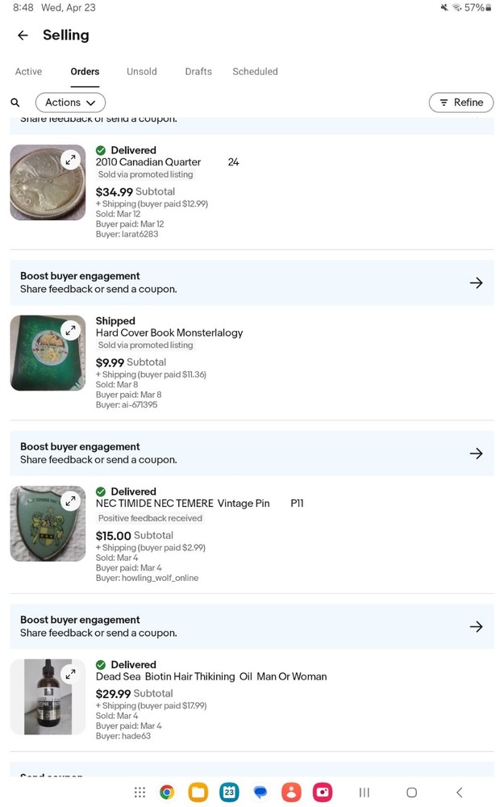The image size is (504, 807).
Task: Open Boost buyer engagement above Dead Sea
Action: pos(252,626)
